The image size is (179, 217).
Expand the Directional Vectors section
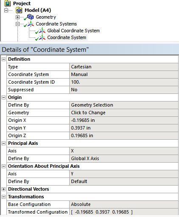[x=3, y=189]
